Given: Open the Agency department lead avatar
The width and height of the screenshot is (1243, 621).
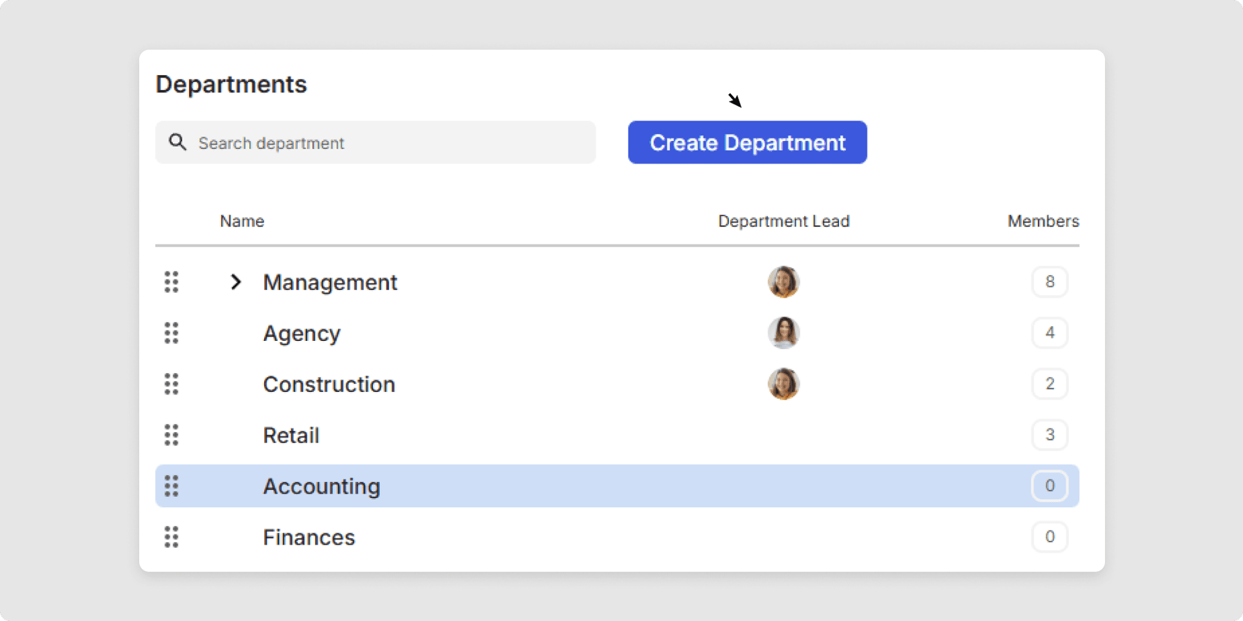Looking at the screenshot, I should click(783, 333).
